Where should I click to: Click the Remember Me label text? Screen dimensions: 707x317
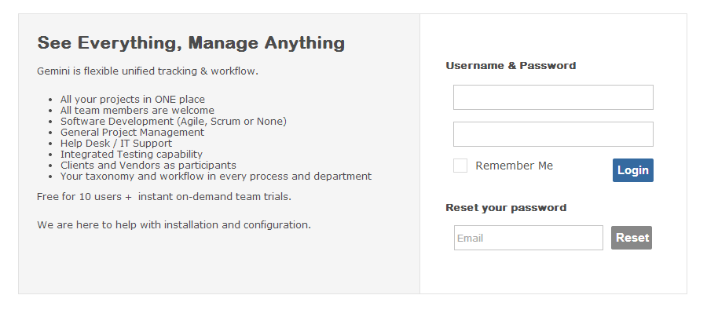point(514,166)
